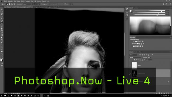
Task: Click the edit toolbar three-dots icon
Action: (2, 56)
